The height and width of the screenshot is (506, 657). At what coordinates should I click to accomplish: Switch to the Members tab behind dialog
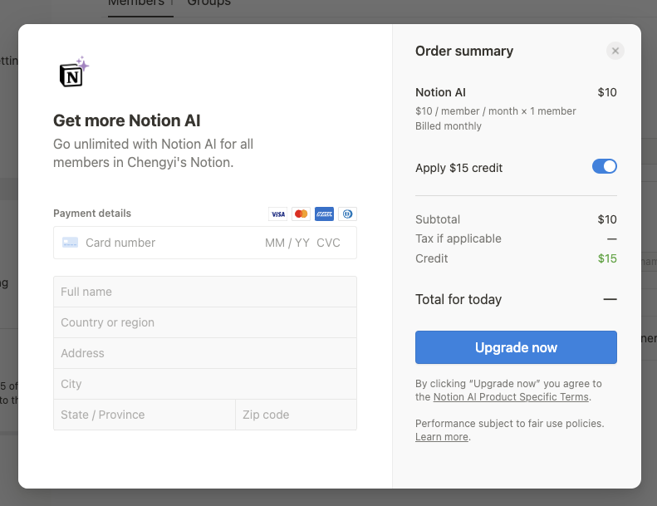pos(136,3)
